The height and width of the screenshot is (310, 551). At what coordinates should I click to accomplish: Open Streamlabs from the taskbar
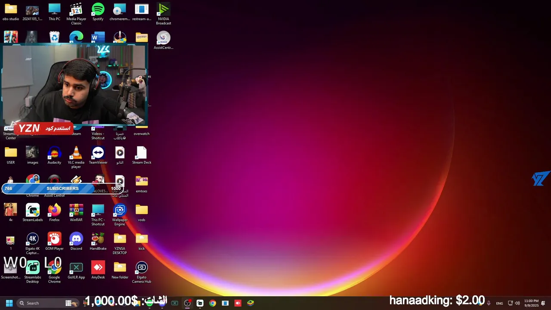(200, 303)
